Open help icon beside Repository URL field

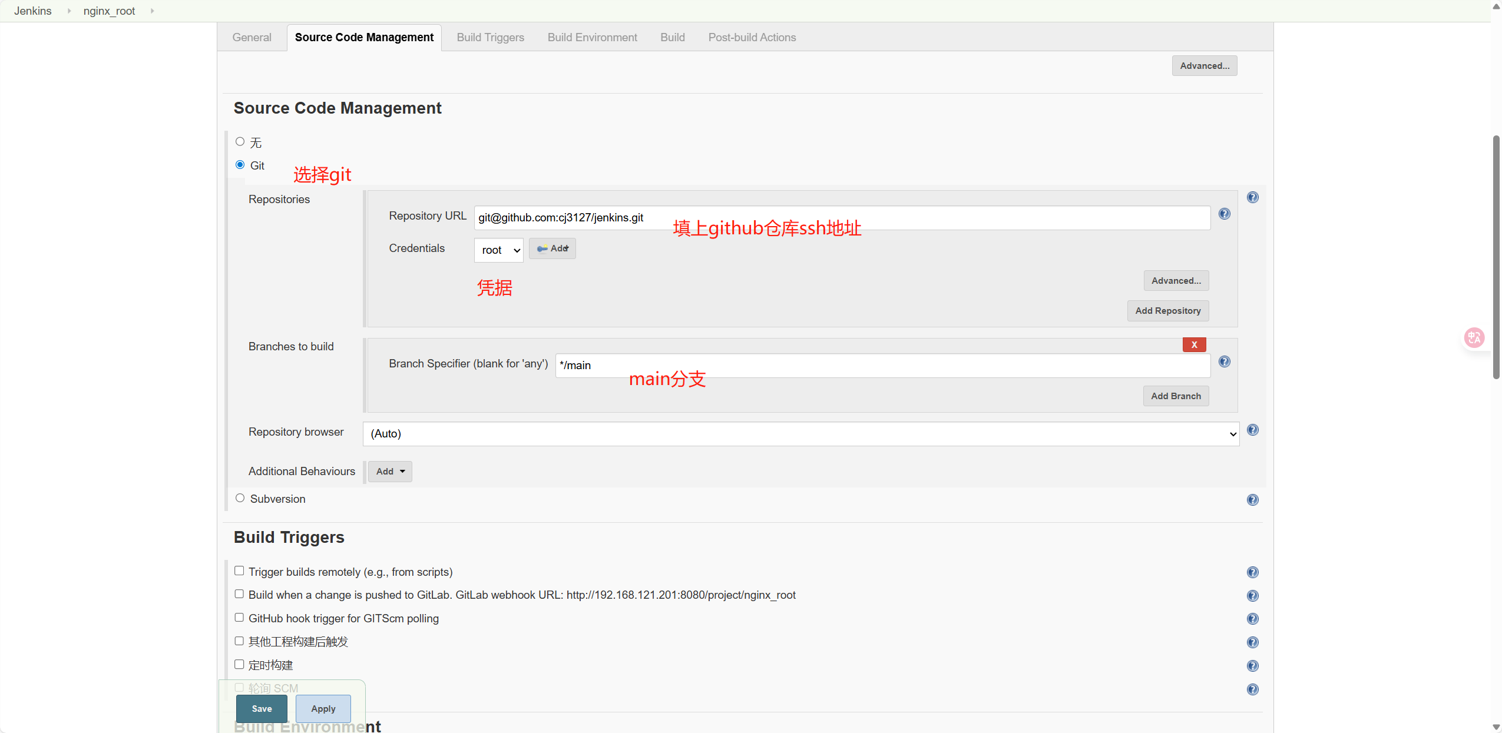click(1224, 214)
